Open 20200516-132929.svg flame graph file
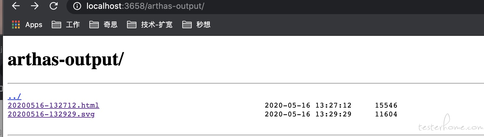 pos(51,114)
